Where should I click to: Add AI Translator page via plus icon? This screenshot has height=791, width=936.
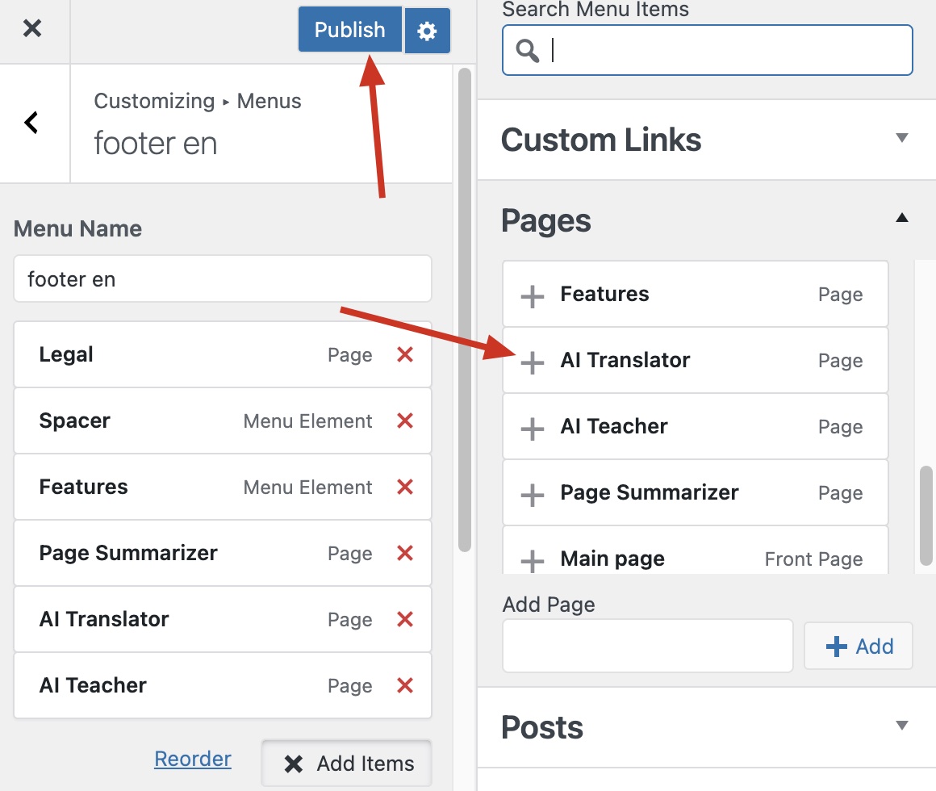532,362
